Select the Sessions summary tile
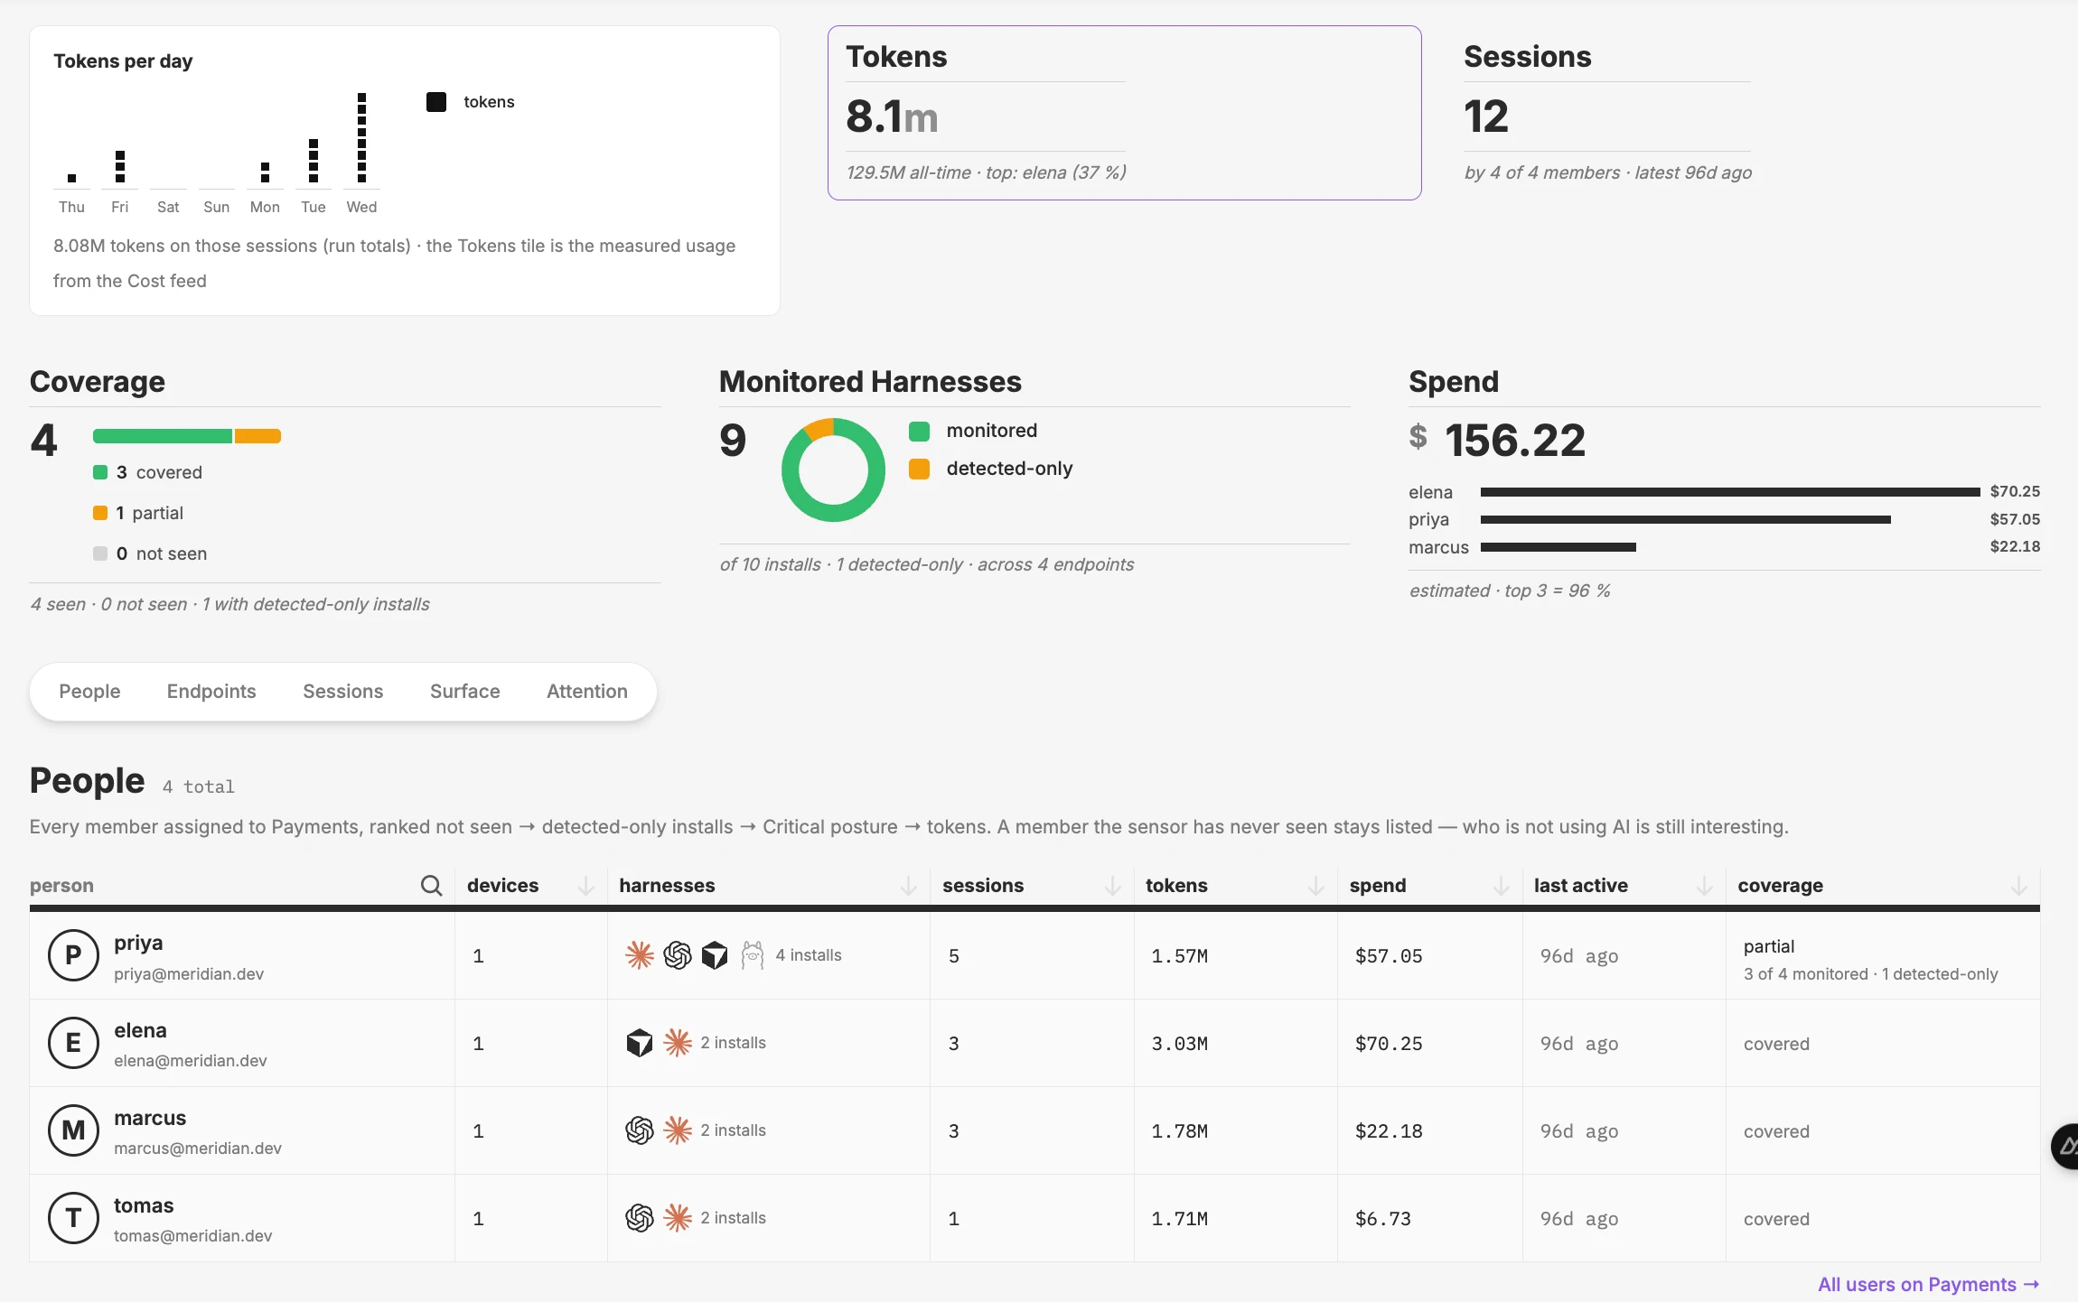Image resolution: width=2078 pixels, height=1302 pixels. 1607,113
